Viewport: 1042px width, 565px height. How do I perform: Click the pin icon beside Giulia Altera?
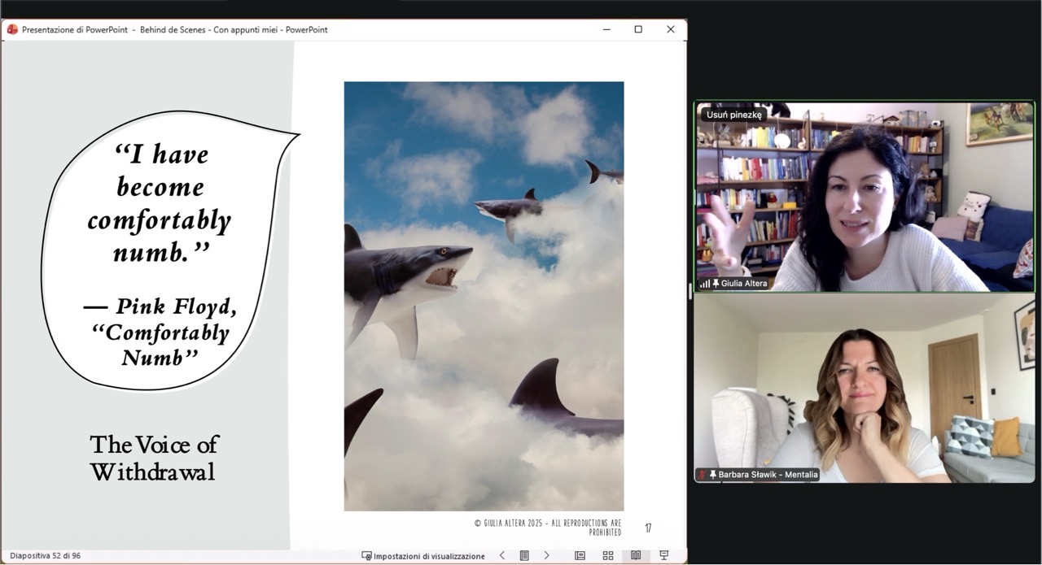tap(716, 284)
